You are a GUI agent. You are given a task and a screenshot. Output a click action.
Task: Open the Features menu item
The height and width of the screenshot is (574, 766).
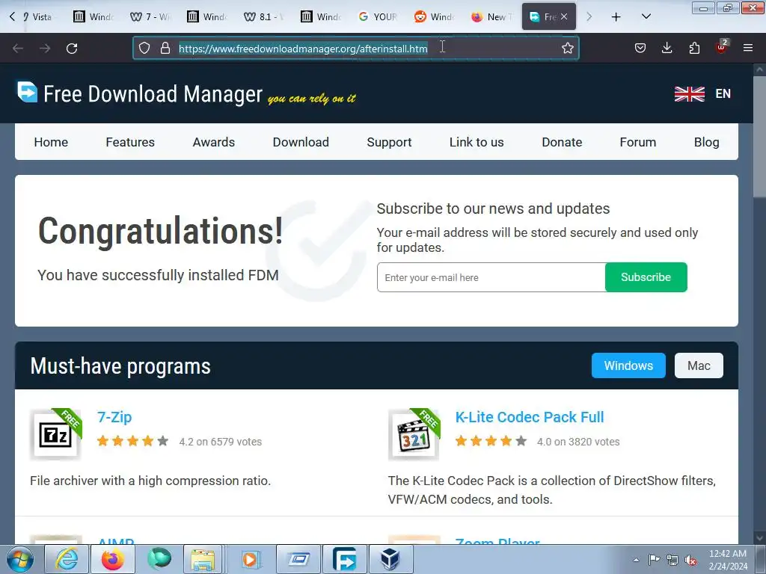[x=130, y=142]
